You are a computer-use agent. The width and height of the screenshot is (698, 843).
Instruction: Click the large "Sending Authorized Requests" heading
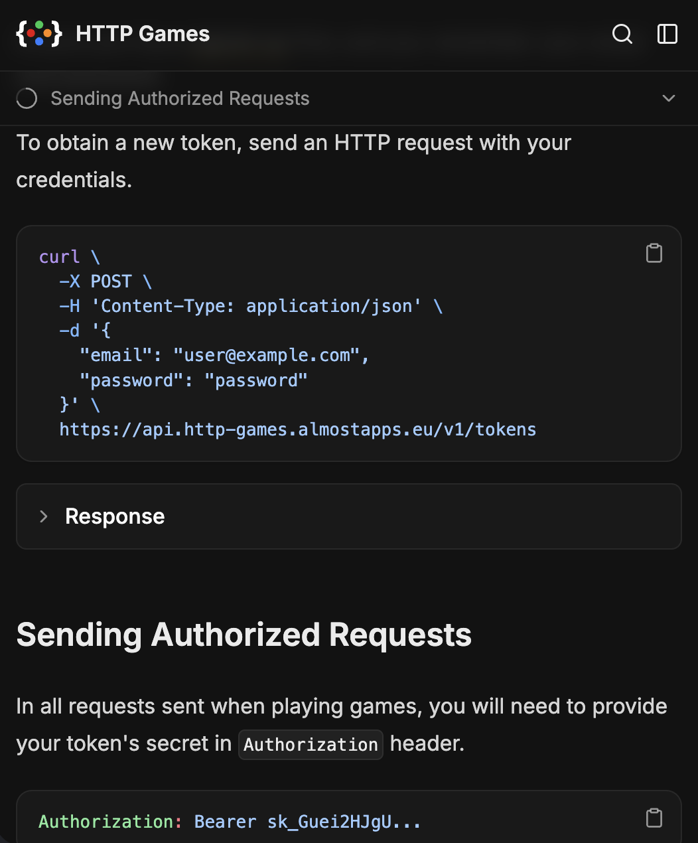(244, 635)
